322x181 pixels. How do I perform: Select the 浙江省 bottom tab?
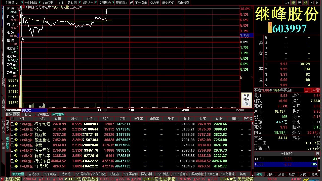coord(114,174)
